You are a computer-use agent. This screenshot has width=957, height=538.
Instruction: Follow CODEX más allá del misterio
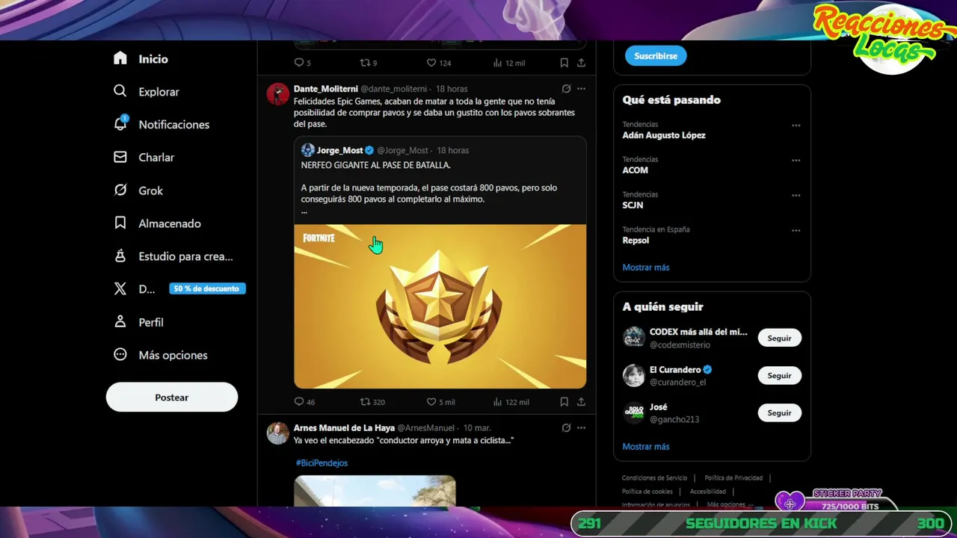(x=779, y=338)
